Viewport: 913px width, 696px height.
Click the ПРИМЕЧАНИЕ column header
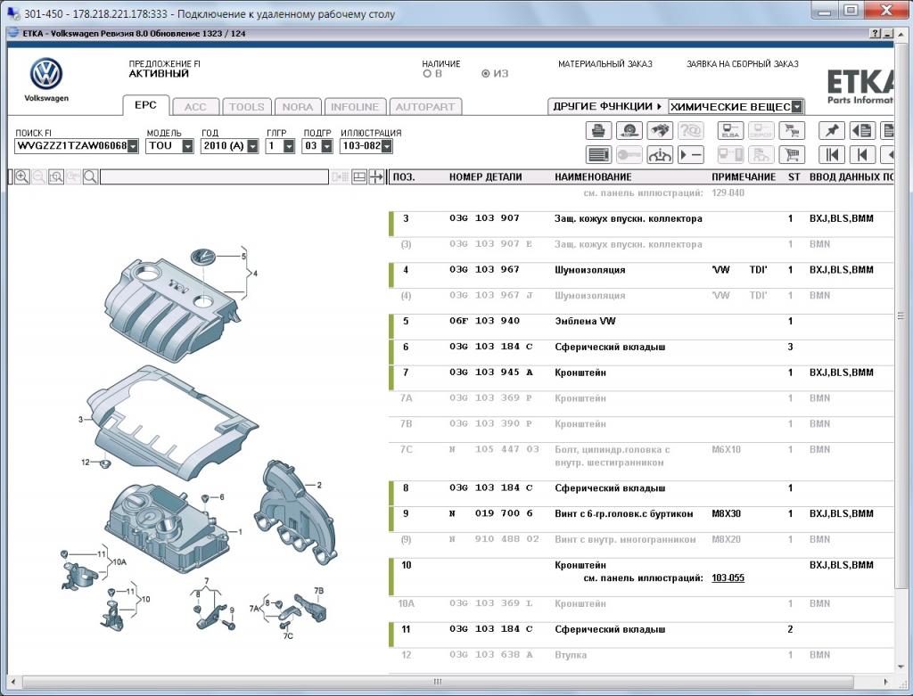point(744,177)
